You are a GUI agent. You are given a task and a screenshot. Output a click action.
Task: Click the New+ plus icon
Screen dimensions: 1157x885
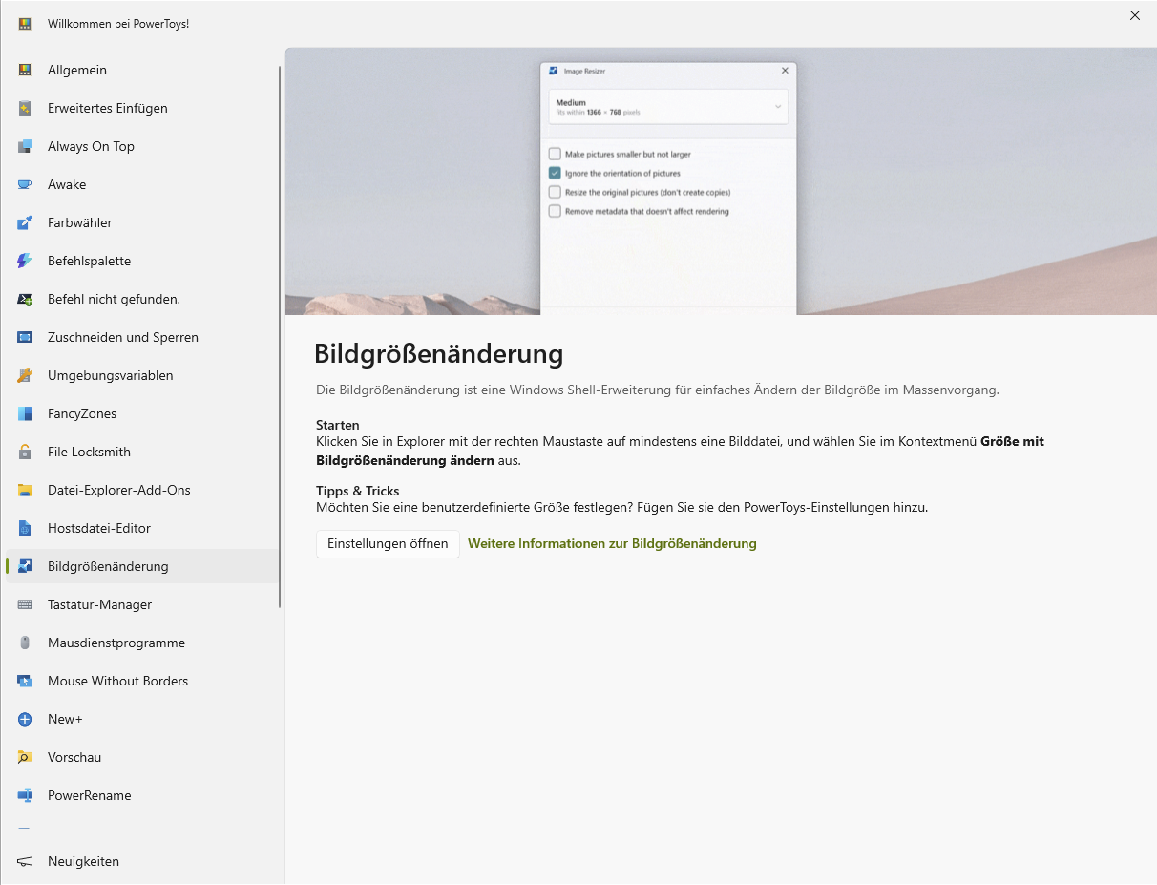click(x=25, y=719)
